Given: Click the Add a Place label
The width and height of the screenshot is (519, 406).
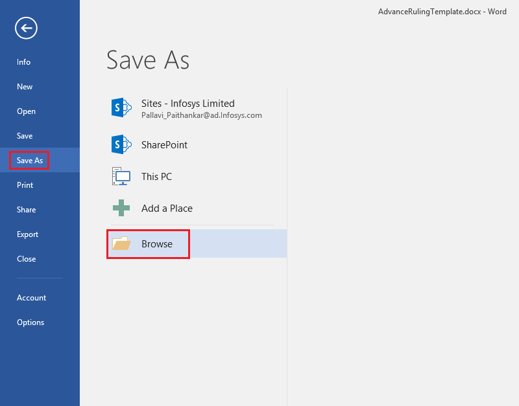Looking at the screenshot, I should tap(167, 209).
